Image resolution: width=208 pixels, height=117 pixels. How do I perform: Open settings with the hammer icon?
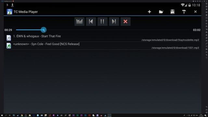[x=184, y=12]
